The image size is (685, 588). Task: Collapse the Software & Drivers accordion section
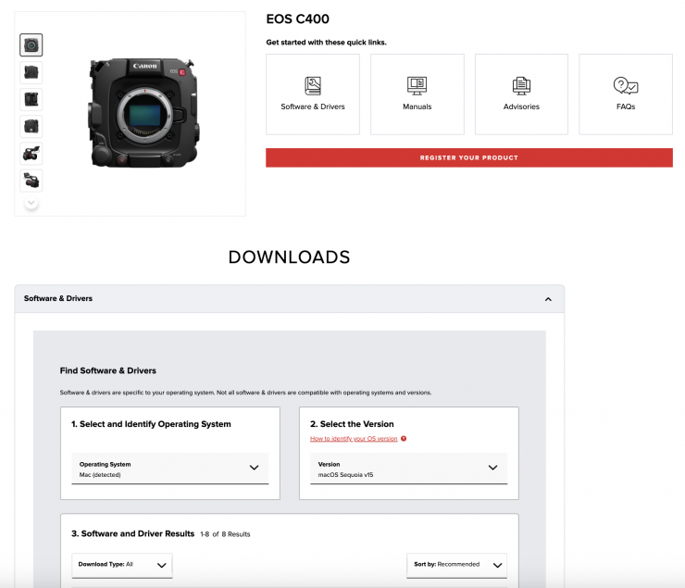[548, 299]
